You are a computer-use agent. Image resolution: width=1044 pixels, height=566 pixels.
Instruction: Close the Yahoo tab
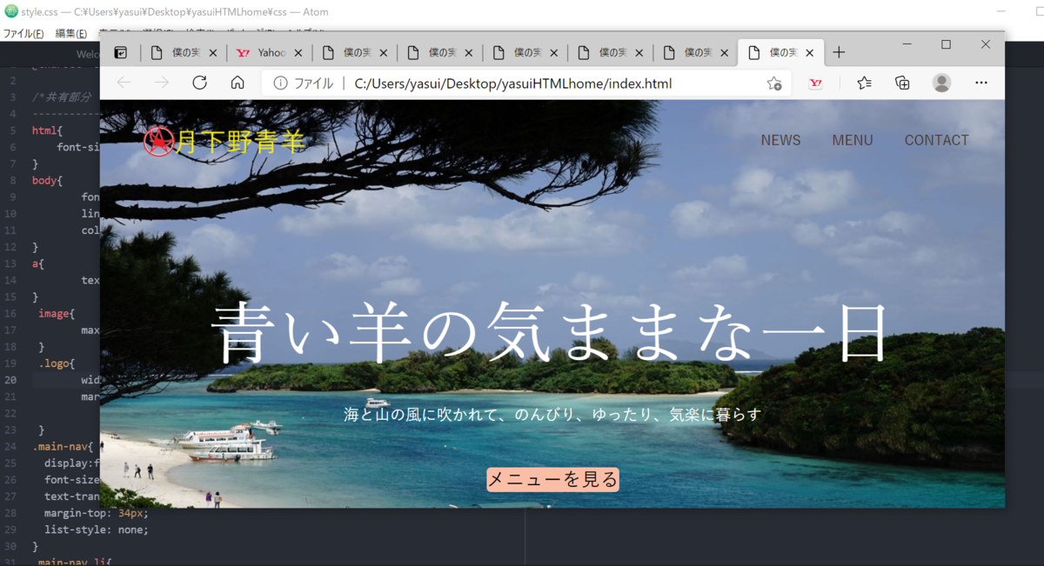298,53
